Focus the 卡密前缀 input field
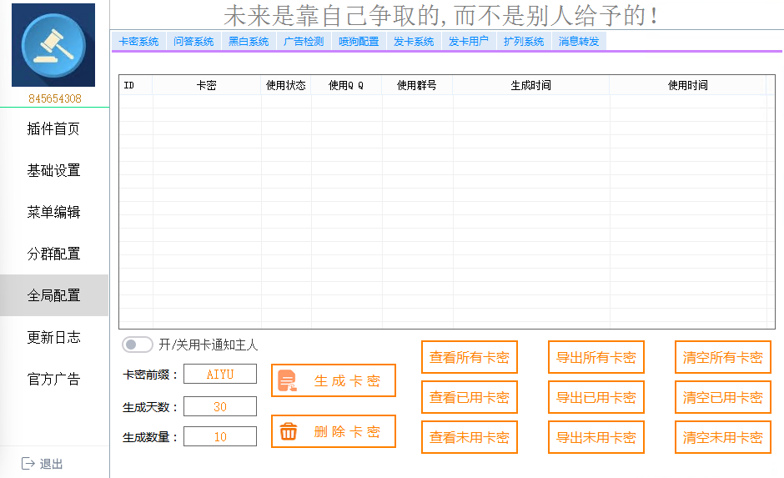The image size is (784, 478). point(220,374)
